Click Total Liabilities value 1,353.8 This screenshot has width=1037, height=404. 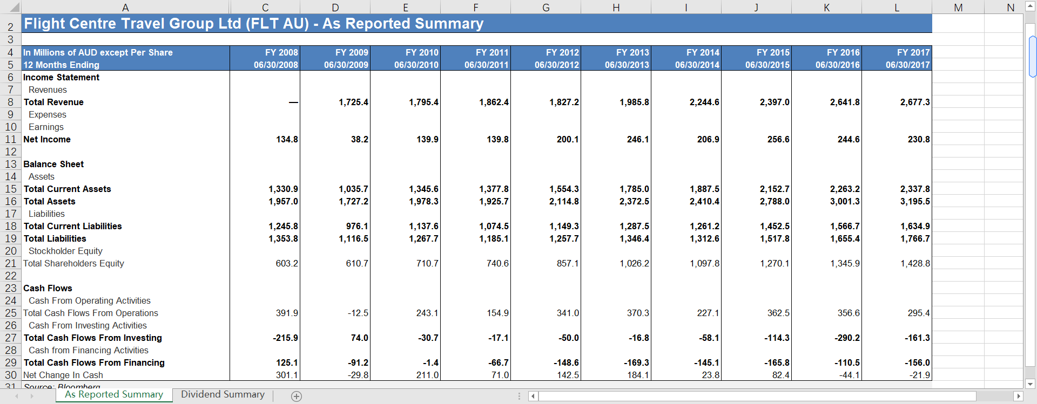coord(265,238)
